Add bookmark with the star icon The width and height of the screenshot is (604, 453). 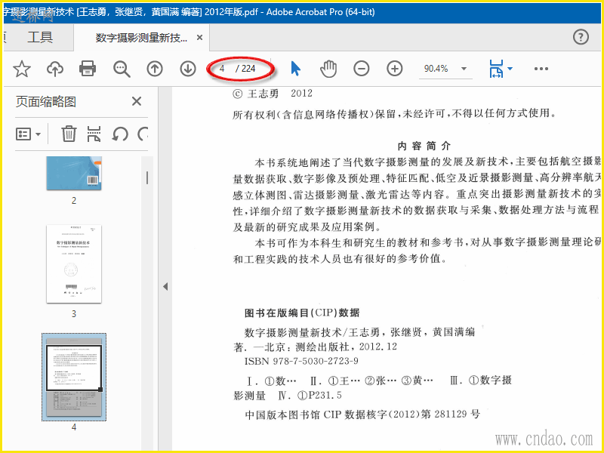22,69
